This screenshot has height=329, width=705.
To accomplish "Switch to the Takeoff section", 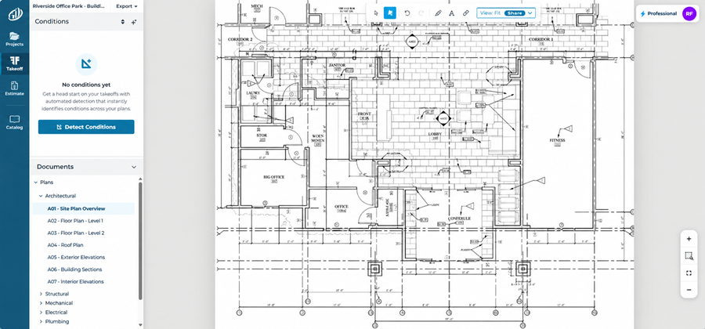I will [x=14, y=63].
